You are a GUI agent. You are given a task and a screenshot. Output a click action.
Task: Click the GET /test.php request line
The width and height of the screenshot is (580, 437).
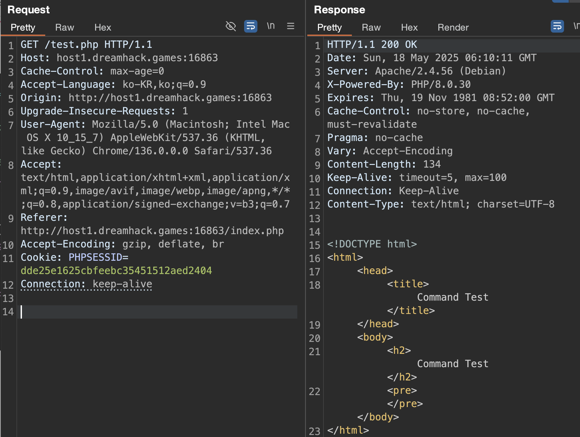point(86,45)
